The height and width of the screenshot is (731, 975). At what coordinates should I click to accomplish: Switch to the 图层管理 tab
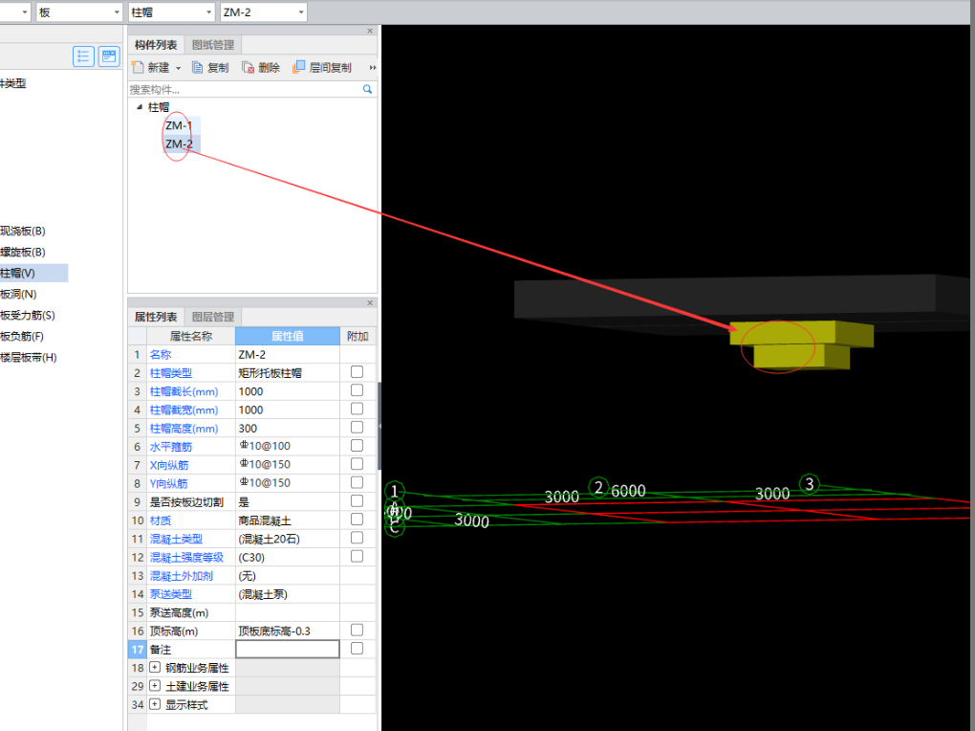coord(212,317)
